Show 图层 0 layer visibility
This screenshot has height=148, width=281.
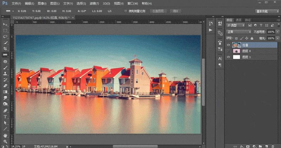pyautogui.click(x=228, y=51)
